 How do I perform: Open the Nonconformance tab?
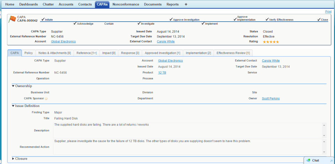(126, 4)
